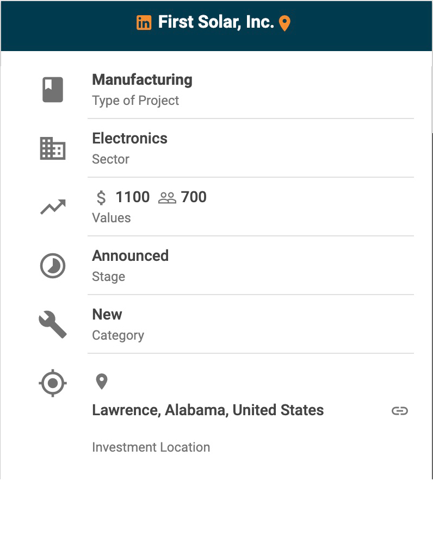Click the clock icon beside Announced stage
This screenshot has width=433, height=550.
53,266
